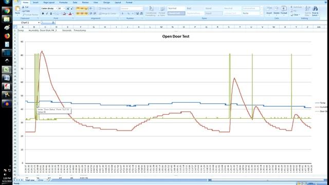The image size is (329, 185).
Task: Open the Total view sheet tab
Action: click(30, 180)
